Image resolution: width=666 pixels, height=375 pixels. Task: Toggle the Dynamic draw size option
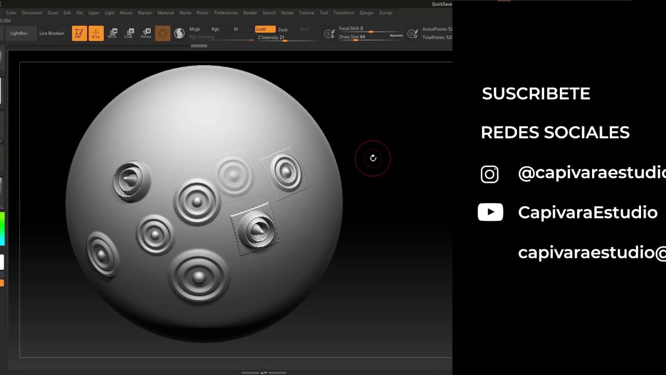[396, 35]
